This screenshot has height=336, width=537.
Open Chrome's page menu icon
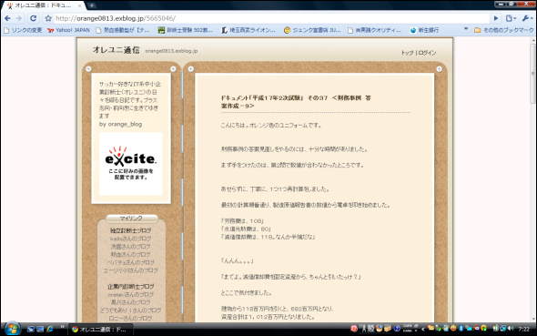point(511,18)
